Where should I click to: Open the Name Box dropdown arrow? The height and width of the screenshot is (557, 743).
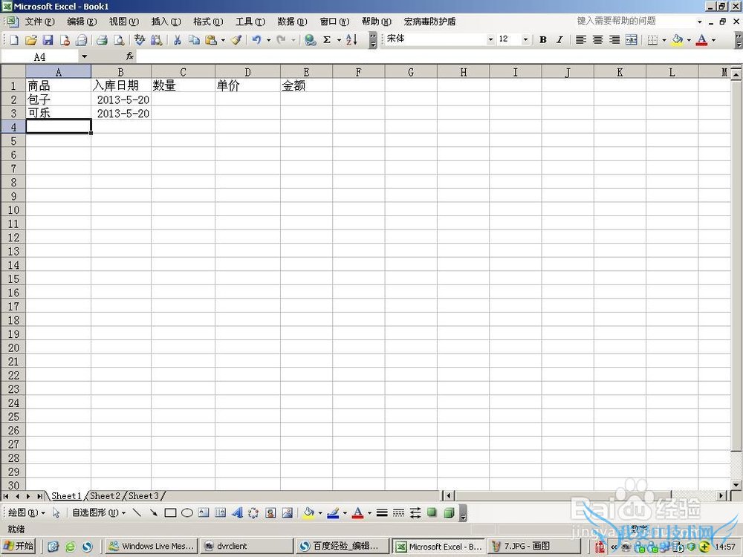pos(84,56)
